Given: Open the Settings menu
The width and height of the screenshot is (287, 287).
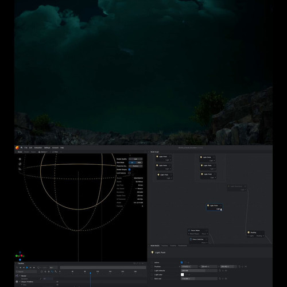Looking at the screenshot, I should [47, 148].
